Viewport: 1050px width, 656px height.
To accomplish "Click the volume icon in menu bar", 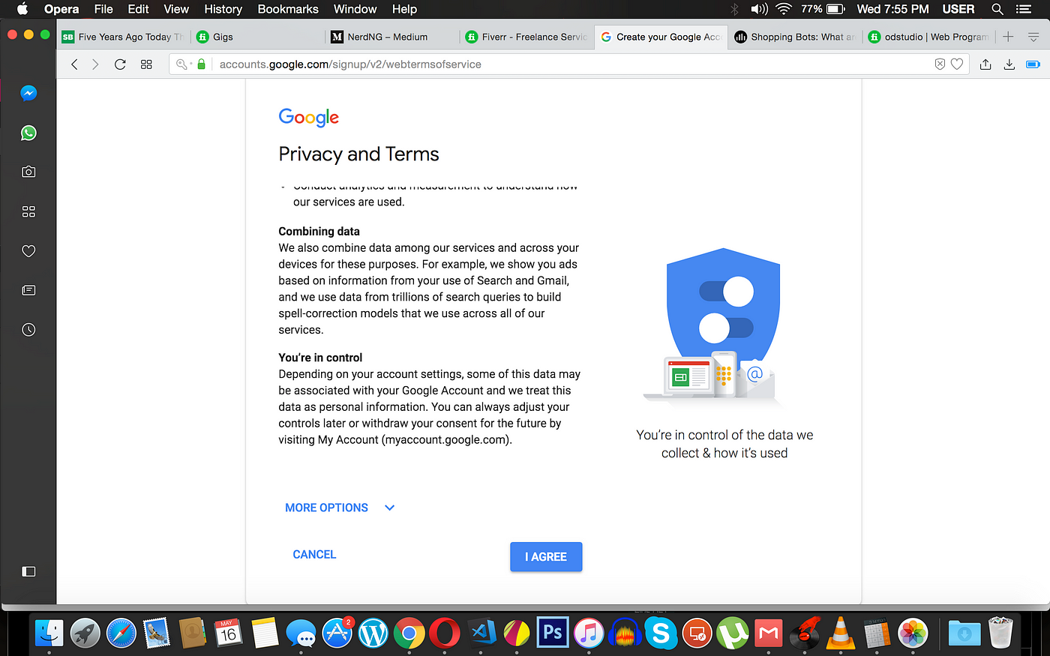I will click(759, 9).
